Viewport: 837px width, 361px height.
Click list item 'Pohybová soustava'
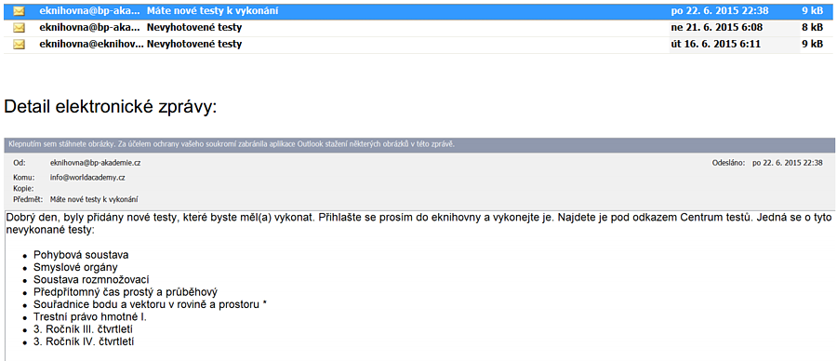(x=81, y=255)
